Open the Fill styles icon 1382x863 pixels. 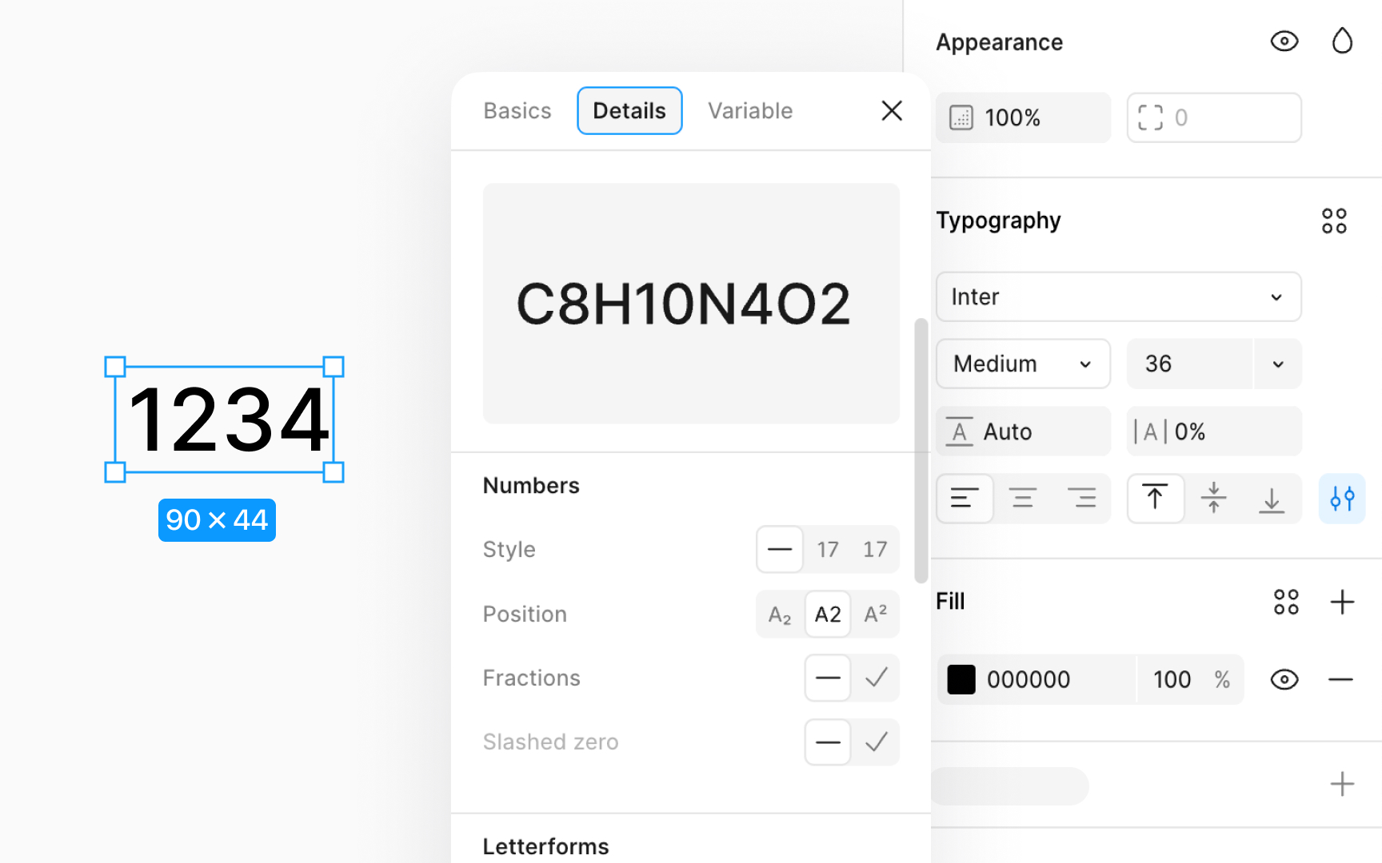point(1286,601)
